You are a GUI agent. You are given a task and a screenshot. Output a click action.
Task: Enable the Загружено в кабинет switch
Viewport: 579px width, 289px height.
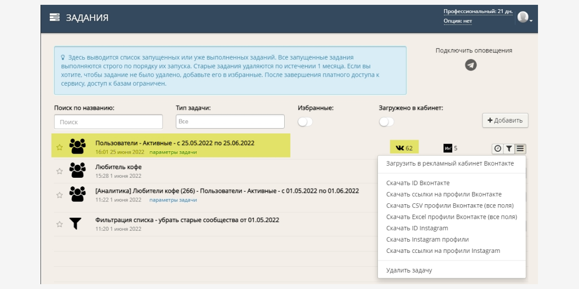click(x=386, y=122)
